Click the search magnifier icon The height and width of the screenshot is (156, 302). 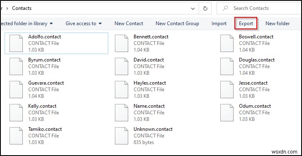(x=225, y=8)
